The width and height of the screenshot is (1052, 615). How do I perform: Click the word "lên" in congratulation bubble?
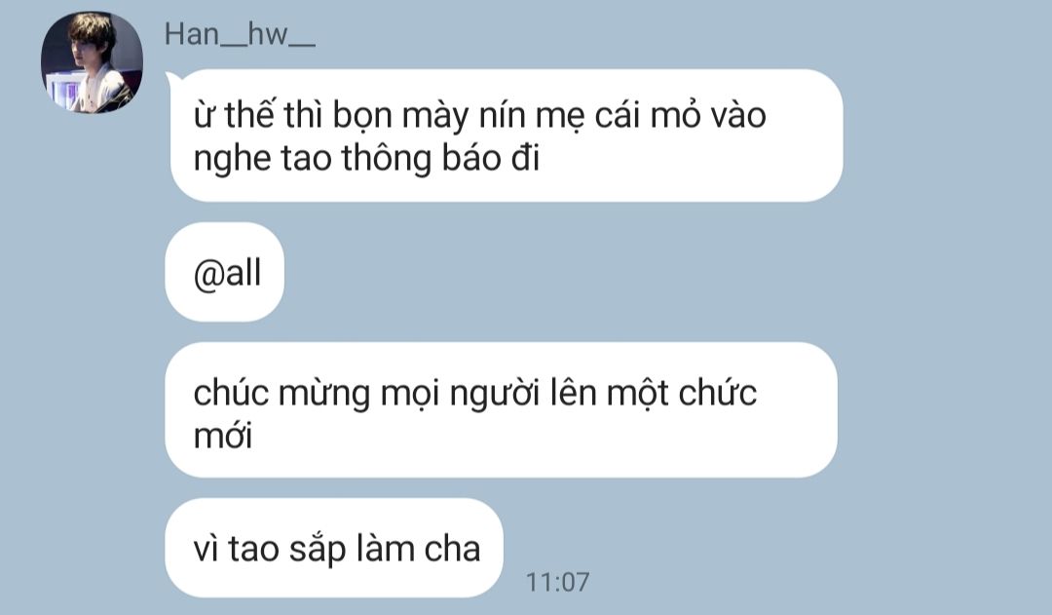tap(573, 393)
